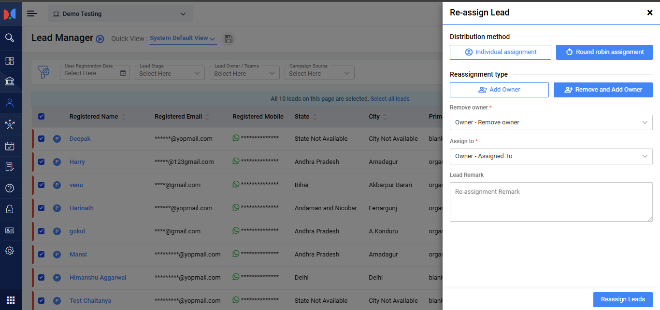This screenshot has width=660, height=310.
Task: Click the save view floppy disk icon
Action: tap(229, 39)
